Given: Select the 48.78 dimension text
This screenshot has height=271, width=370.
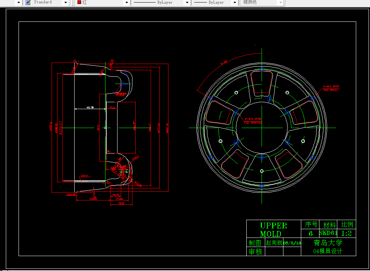Looking at the screenshot, I should tap(90, 108).
